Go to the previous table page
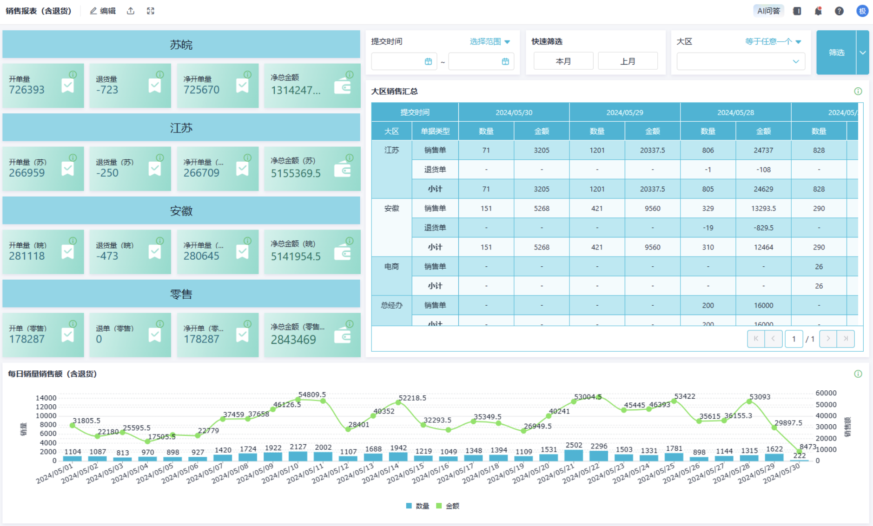Image resolution: width=873 pixels, height=526 pixels. point(774,339)
